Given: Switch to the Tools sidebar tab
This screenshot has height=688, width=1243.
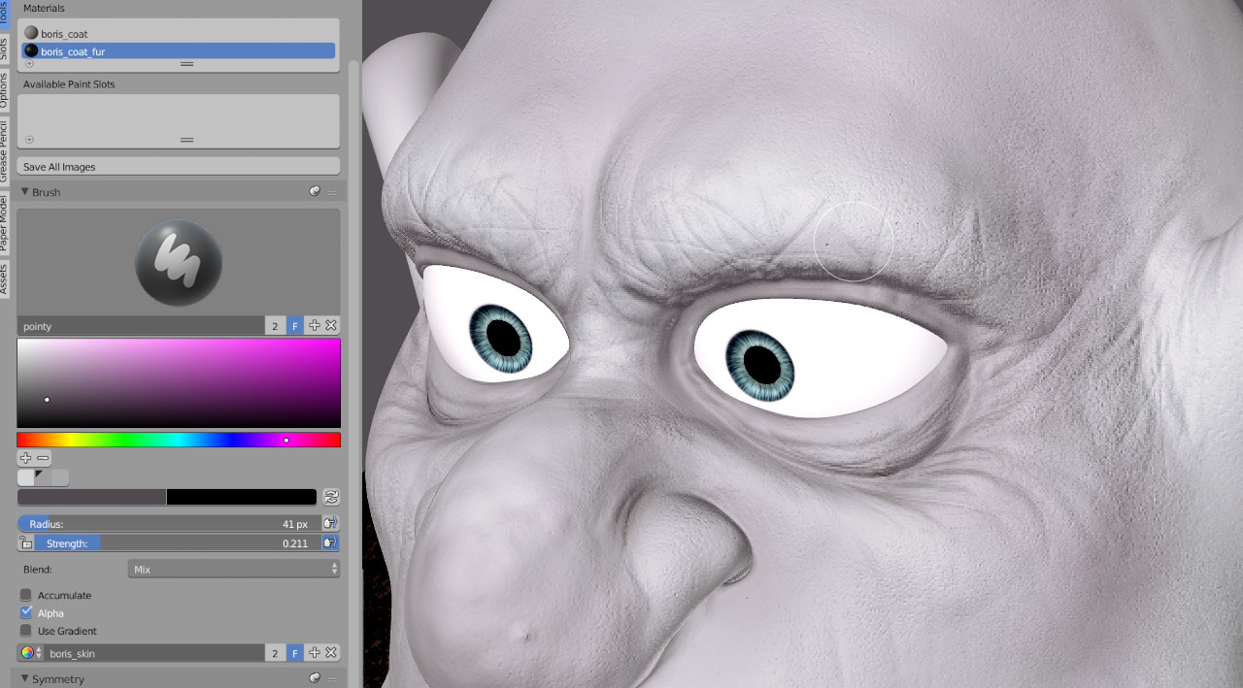Looking at the screenshot, I should [4, 12].
